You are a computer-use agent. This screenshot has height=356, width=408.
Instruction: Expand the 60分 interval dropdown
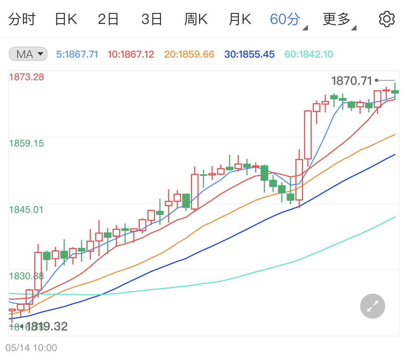click(x=288, y=20)
